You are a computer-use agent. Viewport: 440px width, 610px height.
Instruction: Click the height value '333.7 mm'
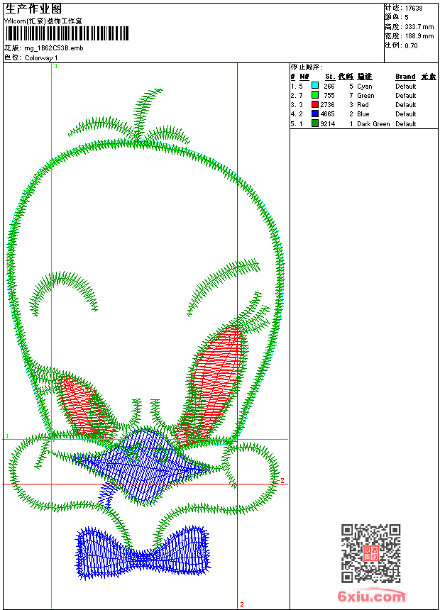419,27
